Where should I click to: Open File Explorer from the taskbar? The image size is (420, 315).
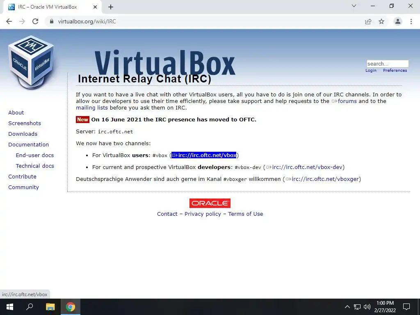click(x=50, y=307)
